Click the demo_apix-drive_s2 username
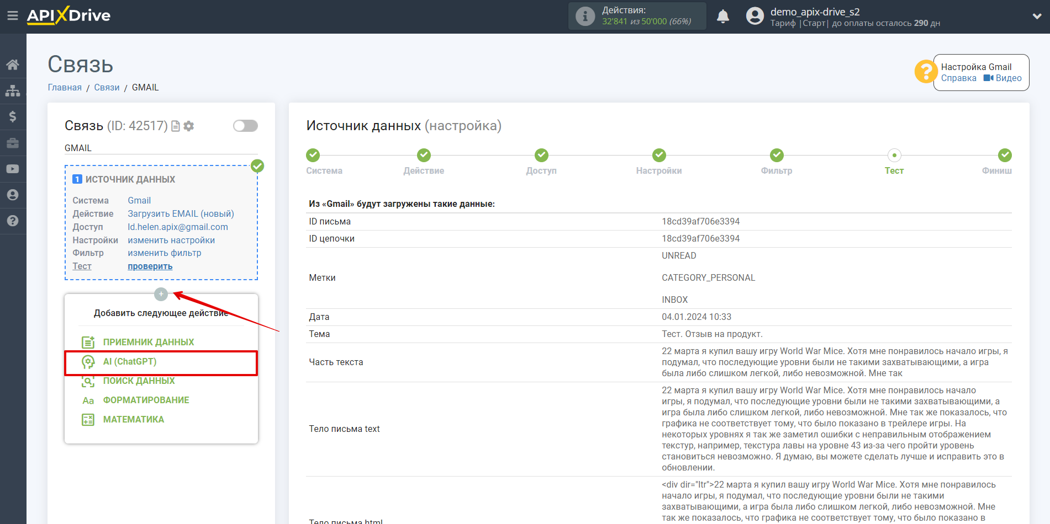1050x524 pixels. 815,12
